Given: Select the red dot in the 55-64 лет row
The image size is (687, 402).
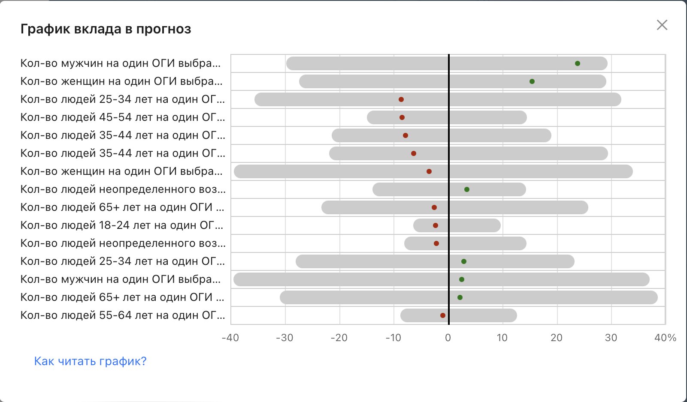Looking at the screenshot, I should click(x=443, y=315).
